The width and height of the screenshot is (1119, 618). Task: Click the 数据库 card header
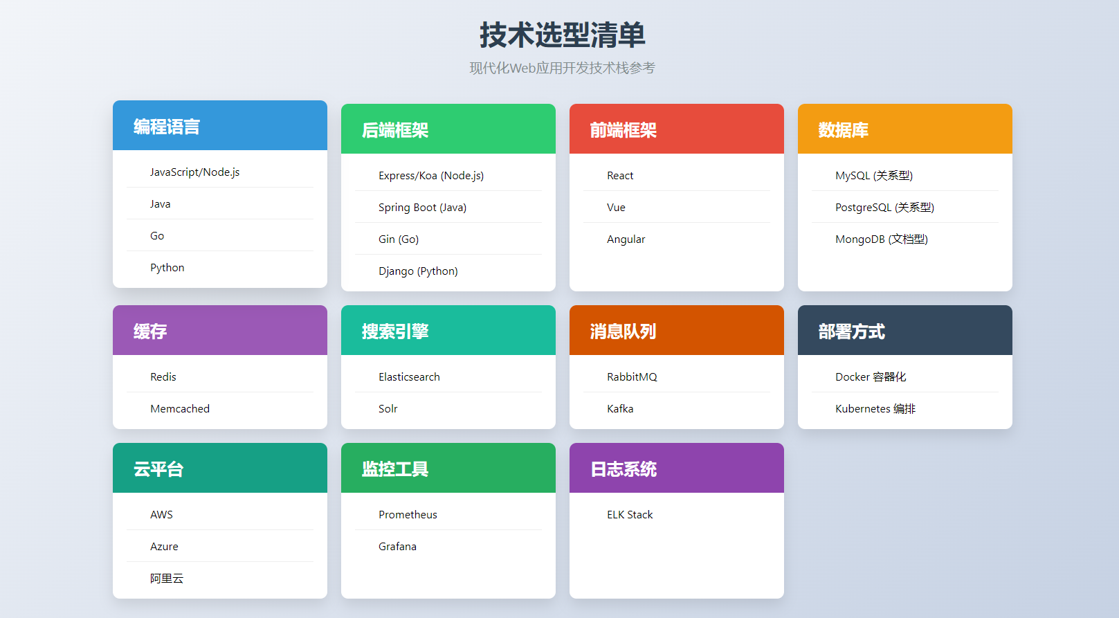pyautogui.click(x=905, y=129)
